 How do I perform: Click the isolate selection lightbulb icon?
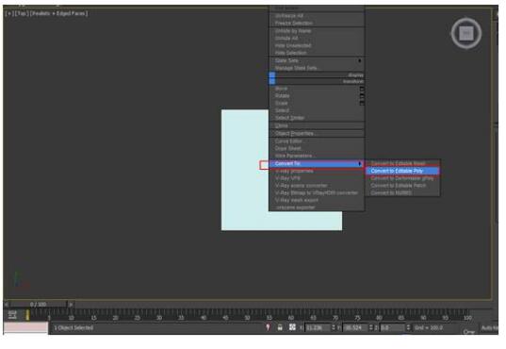(268, 327)
